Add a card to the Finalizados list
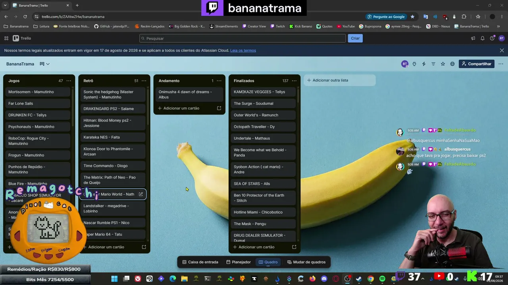 click(x=256, y=247)
